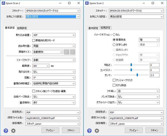Click the ガンマ slider handle
167x136 pixels.
point(137,75)
